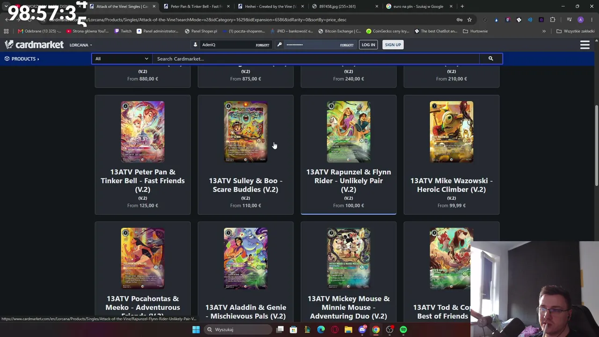Open Chrome's three-dot menu

[592, 20]
